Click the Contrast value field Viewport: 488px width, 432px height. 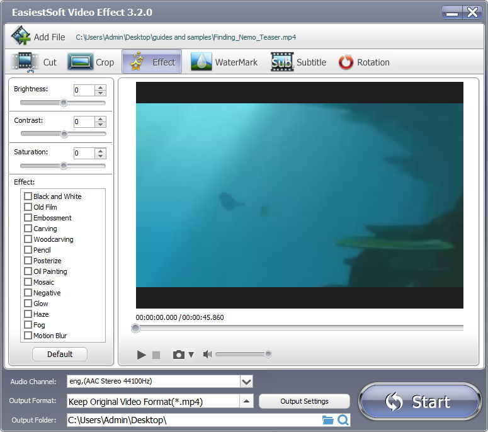(x=84, y=122)
